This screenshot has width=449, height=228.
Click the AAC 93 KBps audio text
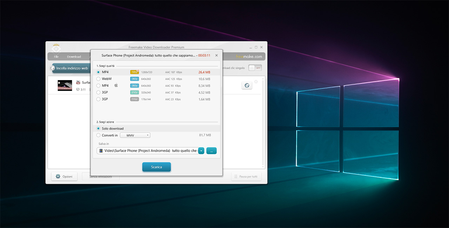173,85
